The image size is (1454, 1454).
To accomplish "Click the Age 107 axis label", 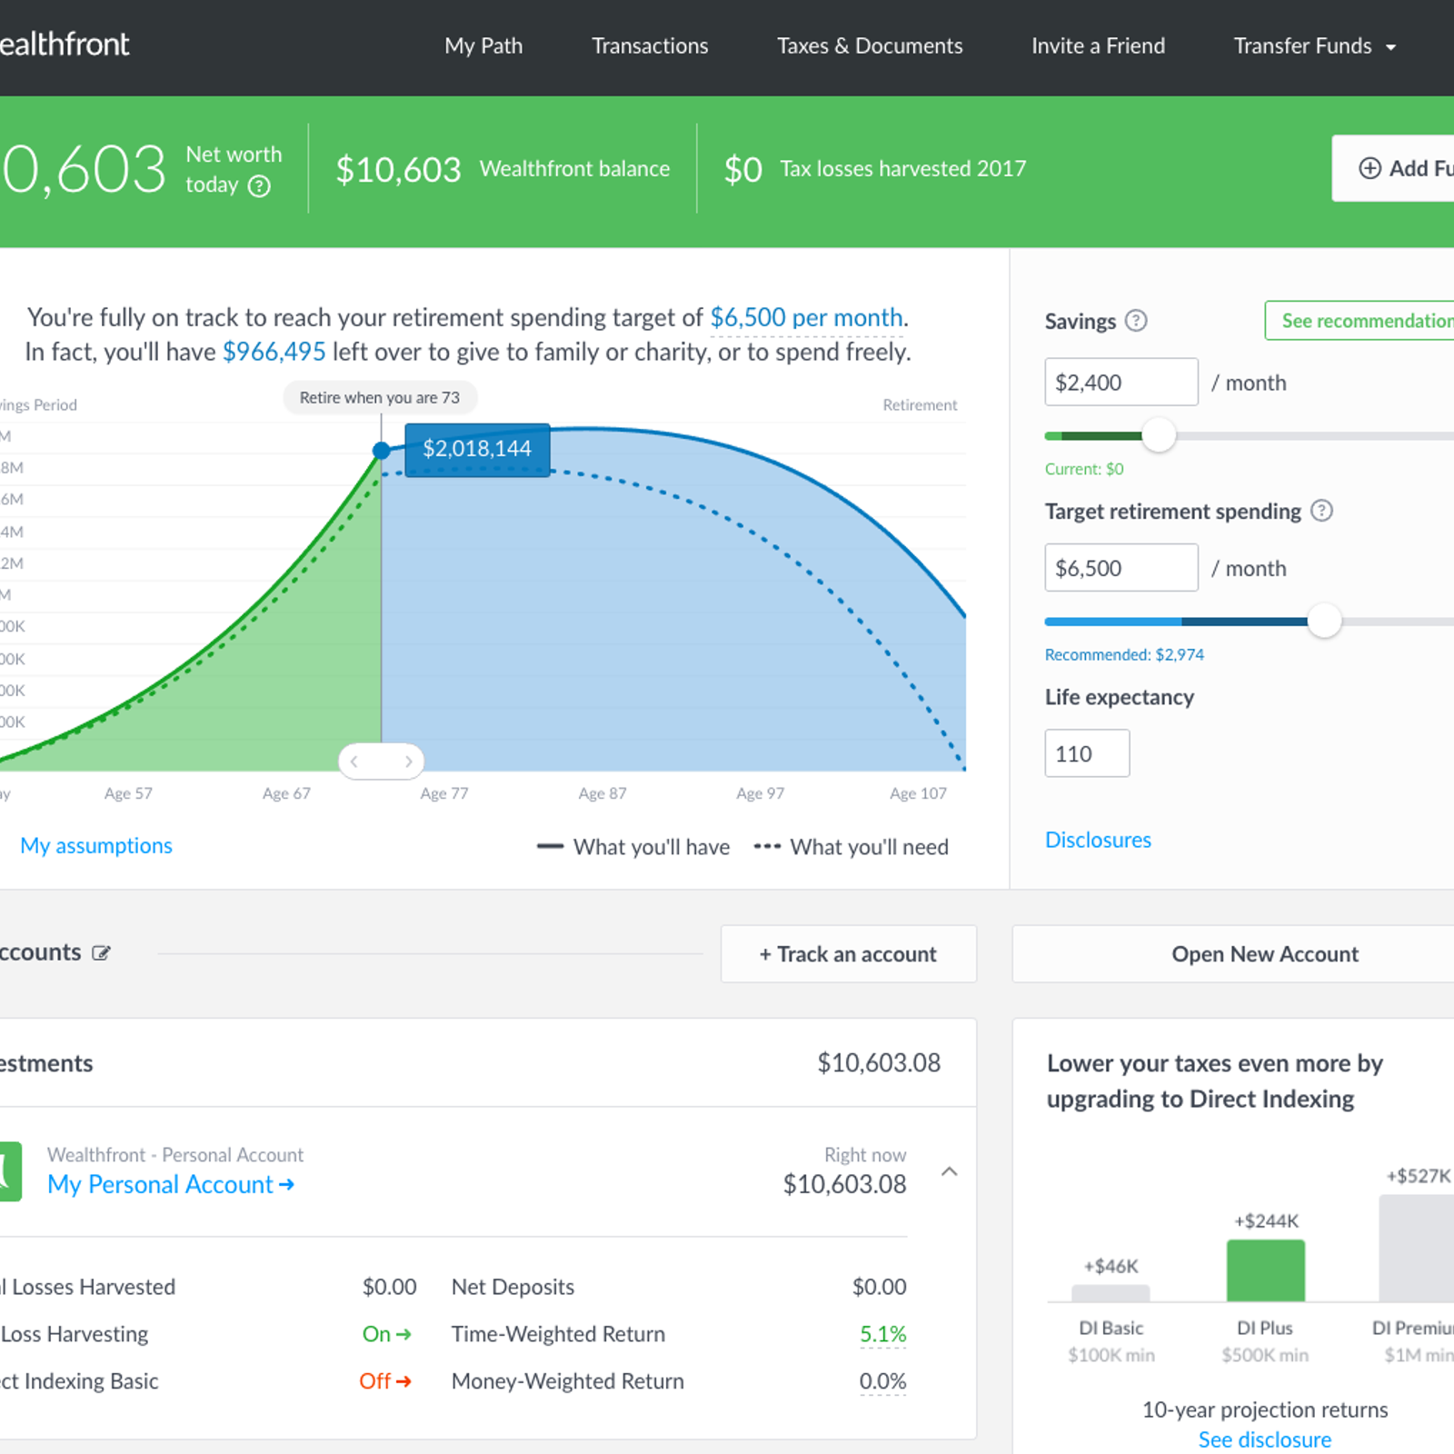I will click(918, 793).
